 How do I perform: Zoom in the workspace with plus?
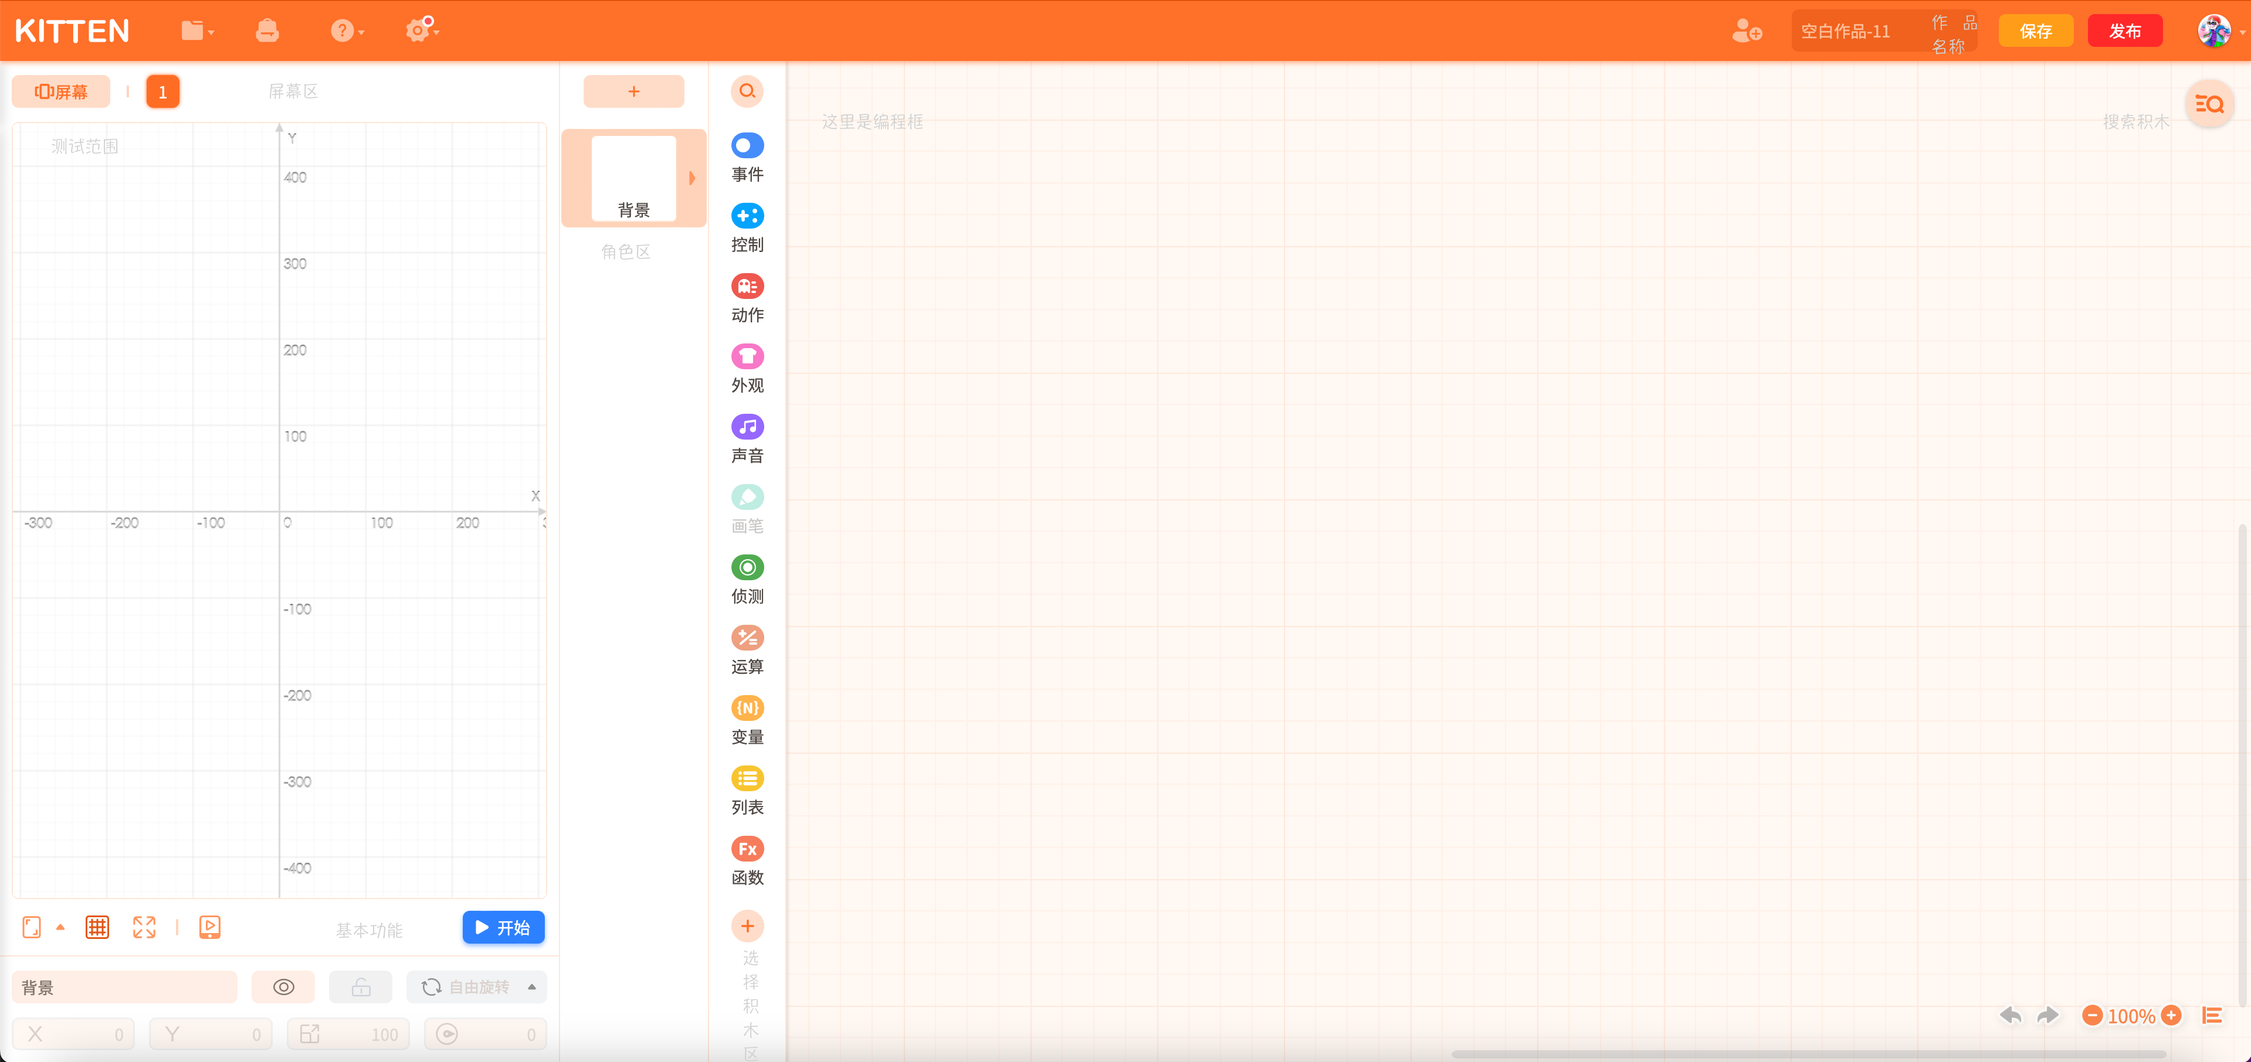point(2171,1016)
